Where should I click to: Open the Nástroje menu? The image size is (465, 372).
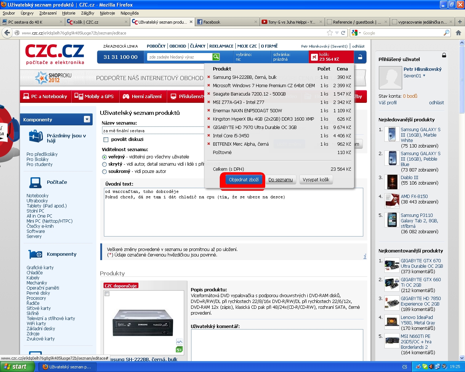(x=107, y=13)
